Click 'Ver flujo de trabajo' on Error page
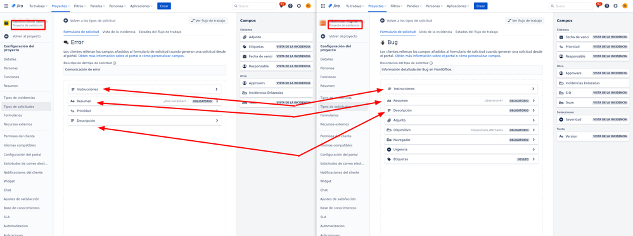 (x=207, y=20)
